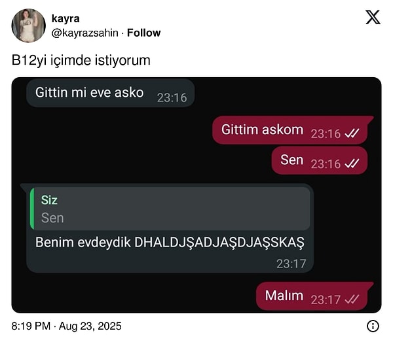Jump to the quoted 'Siz Sen' reply
Image resolution: width=393 pixels, height=346 pixels.
170,208
